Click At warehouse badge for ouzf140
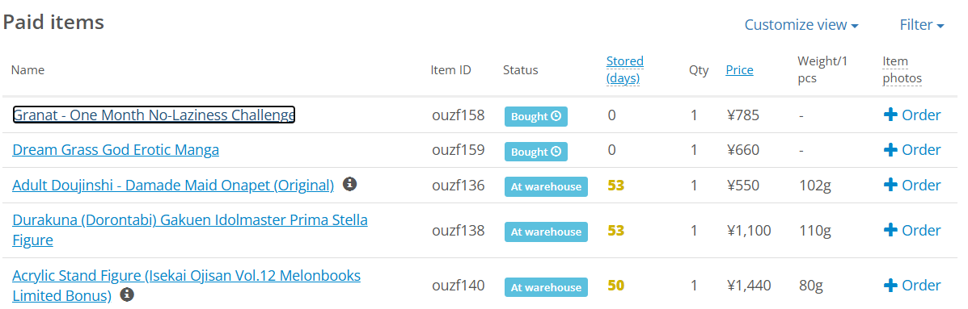The height and width of the screenshot is (309, 968). pos(546,287)
